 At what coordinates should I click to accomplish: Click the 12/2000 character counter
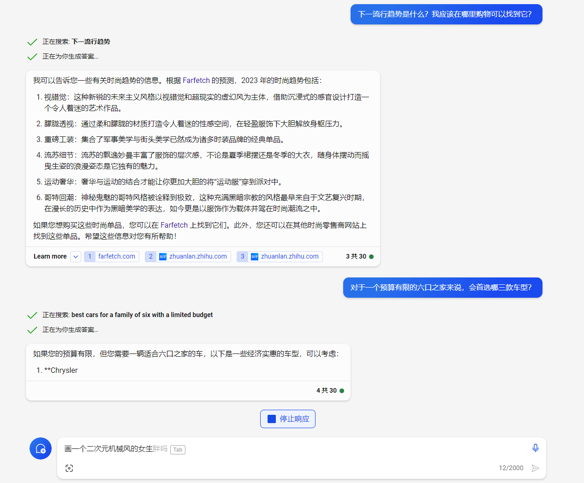point(511,468)
